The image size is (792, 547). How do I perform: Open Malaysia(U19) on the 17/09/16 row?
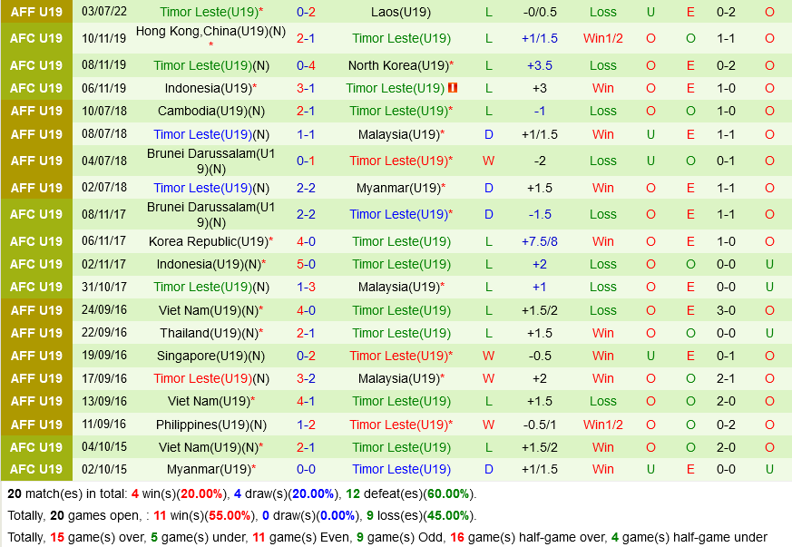pyautogui.click(x=399, y=379)
